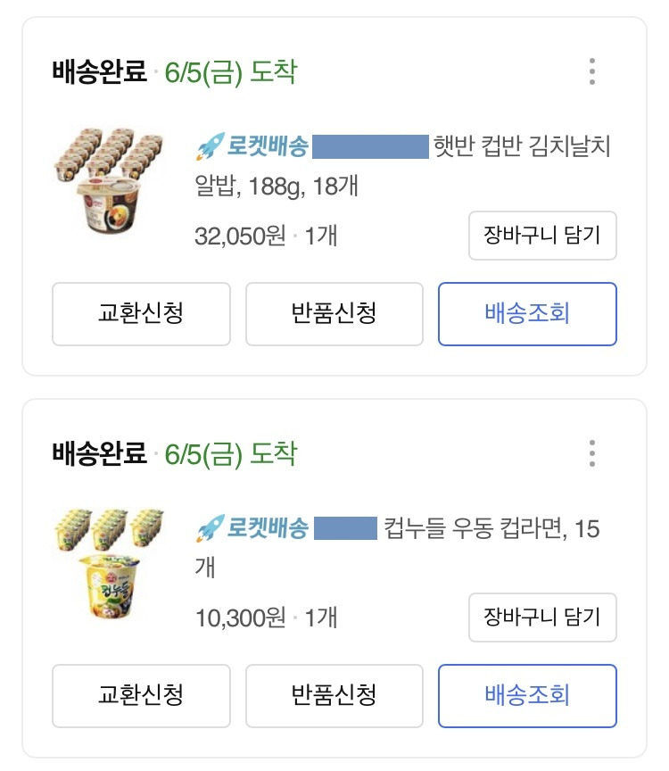The image size is (669, 771).
Task: Open the more-options menu for the 컵누들 order
Action: (x=592, y=453)
